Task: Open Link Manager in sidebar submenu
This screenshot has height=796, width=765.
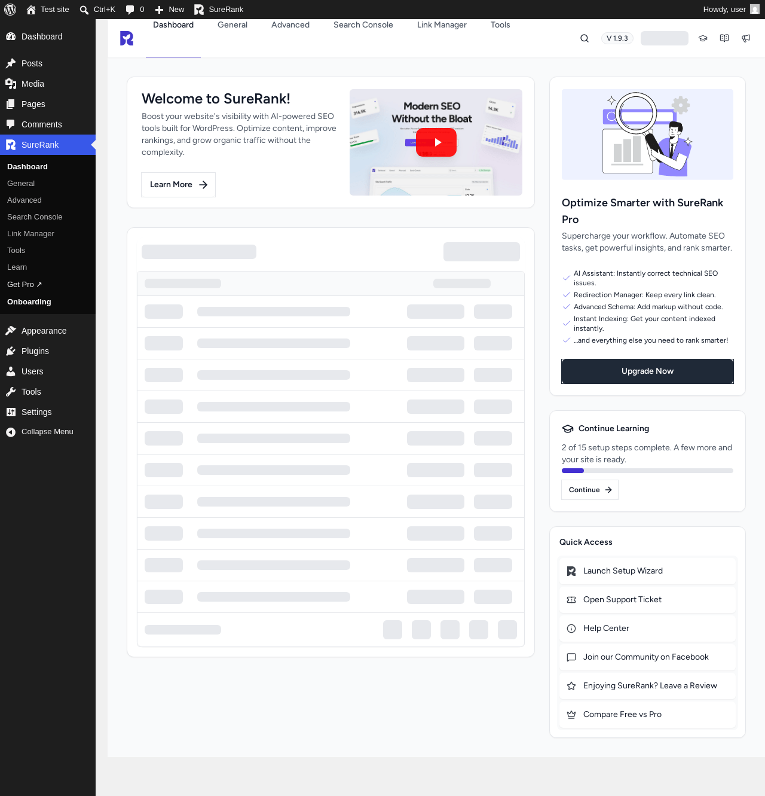Action: pos(30,234)
